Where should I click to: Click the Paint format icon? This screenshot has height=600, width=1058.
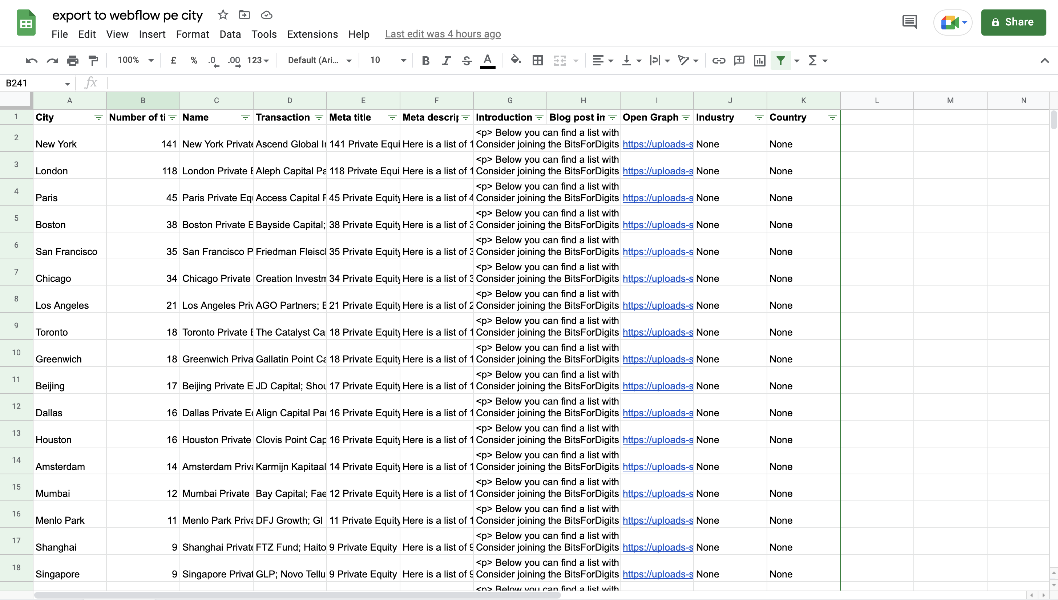point(94,61)
